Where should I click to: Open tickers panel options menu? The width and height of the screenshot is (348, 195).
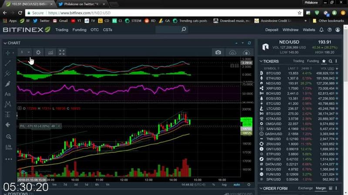coord(336,61)
